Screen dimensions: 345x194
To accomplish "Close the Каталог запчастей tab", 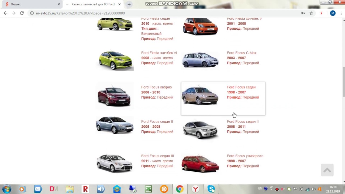I will point(119,4).
